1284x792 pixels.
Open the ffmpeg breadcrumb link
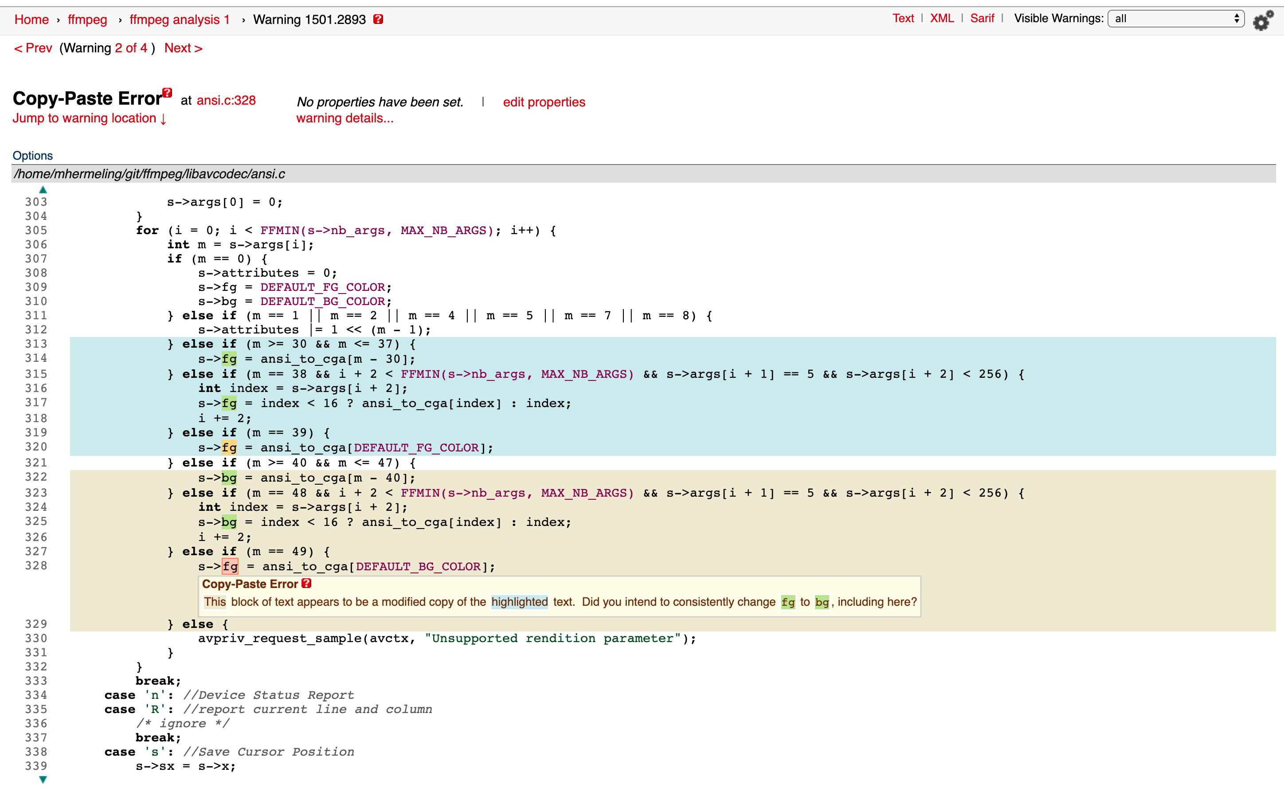[87, 20]
